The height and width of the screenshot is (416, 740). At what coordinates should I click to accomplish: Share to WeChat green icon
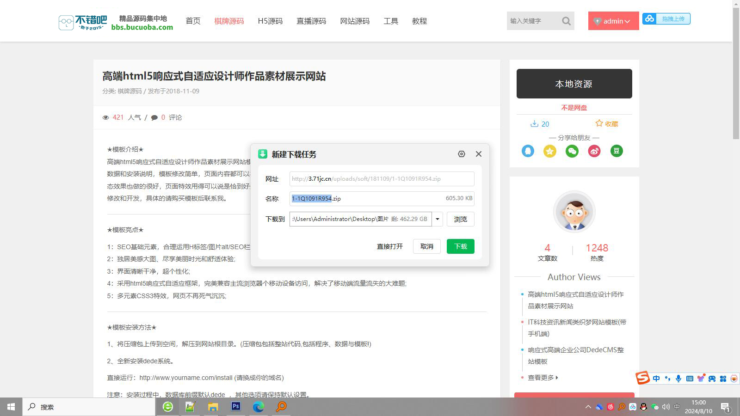pyautogui.click(x=572, y=151)
